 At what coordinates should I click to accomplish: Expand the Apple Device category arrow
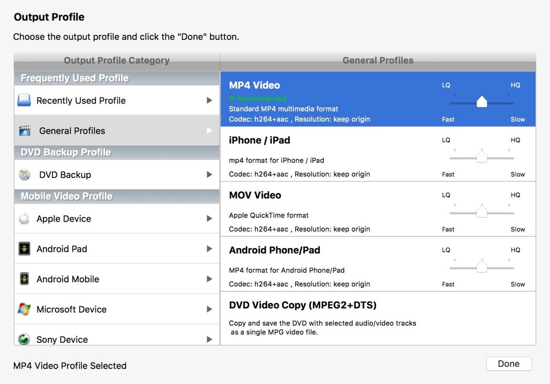click(209, 219)
